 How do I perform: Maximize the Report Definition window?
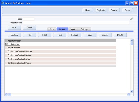pyautogui.click(x=132, y=3)
